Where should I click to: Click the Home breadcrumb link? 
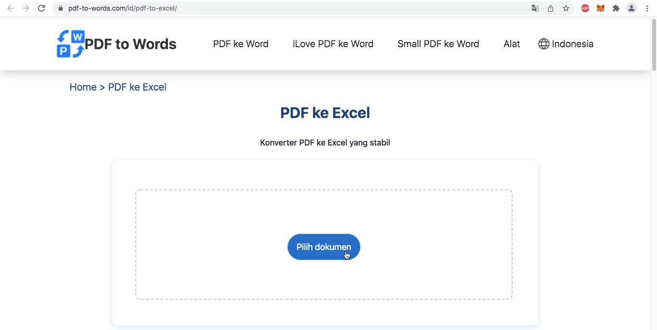click(x=83, y=87)
